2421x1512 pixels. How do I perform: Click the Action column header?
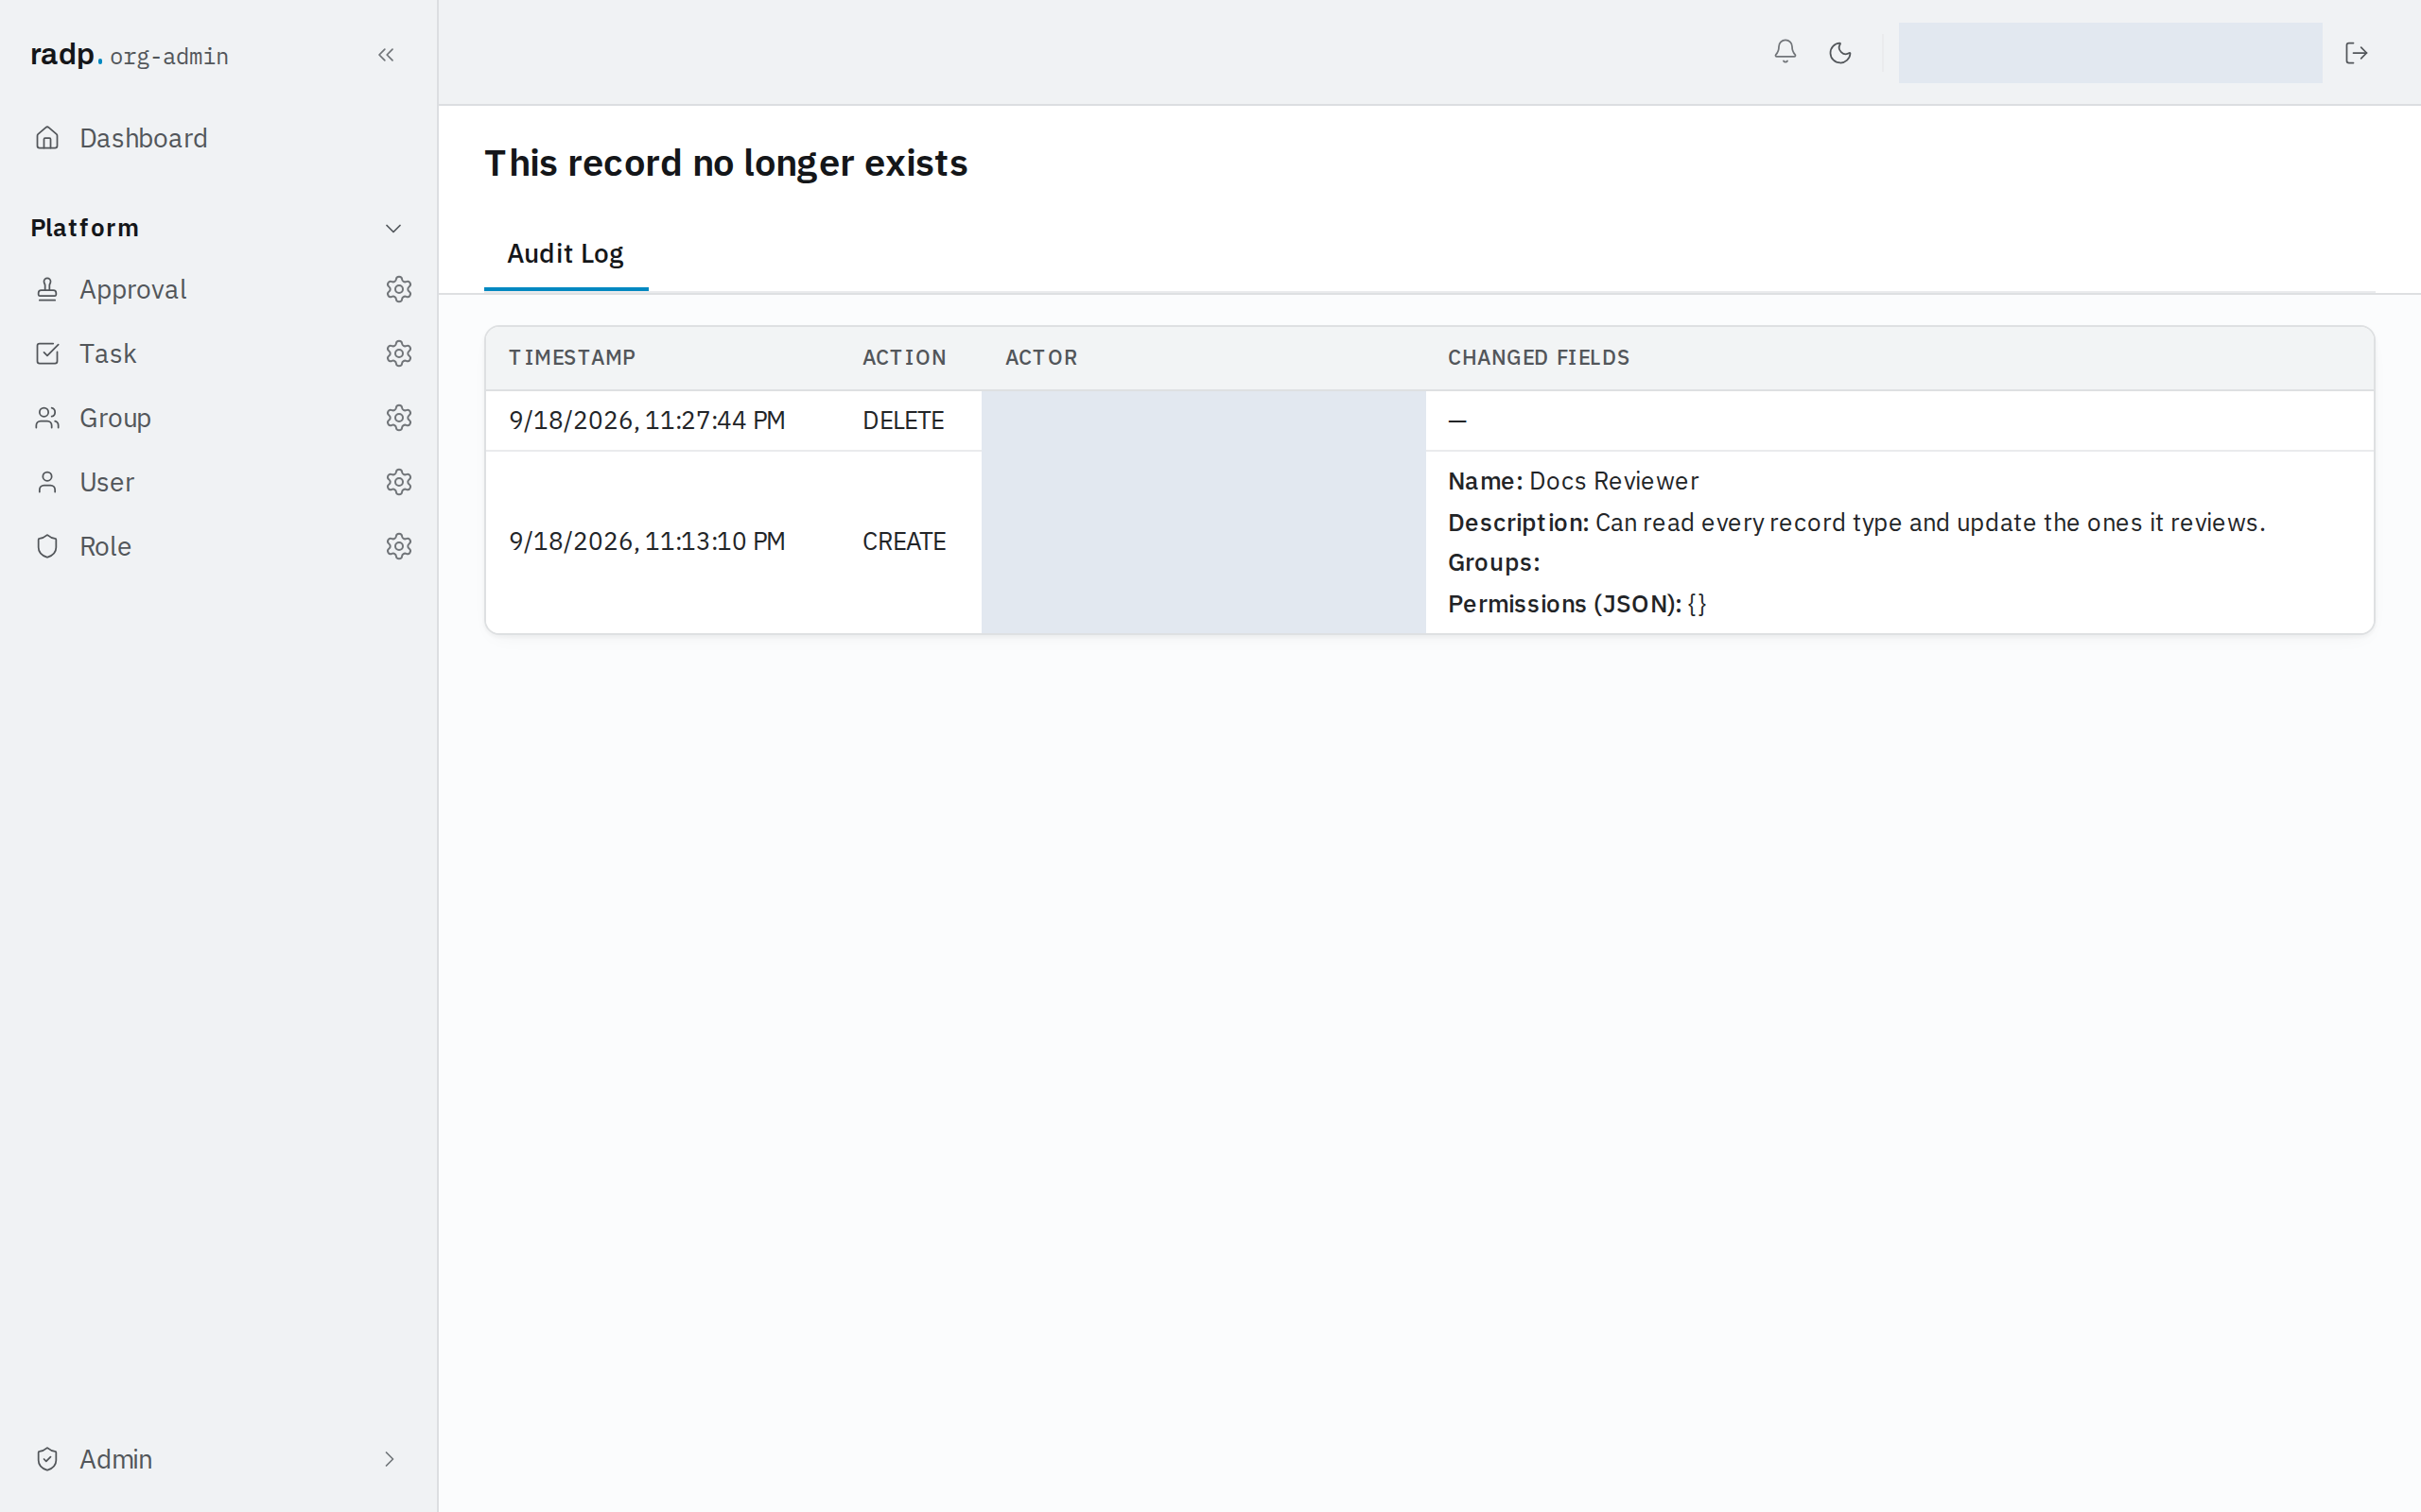tap(903, 358)
